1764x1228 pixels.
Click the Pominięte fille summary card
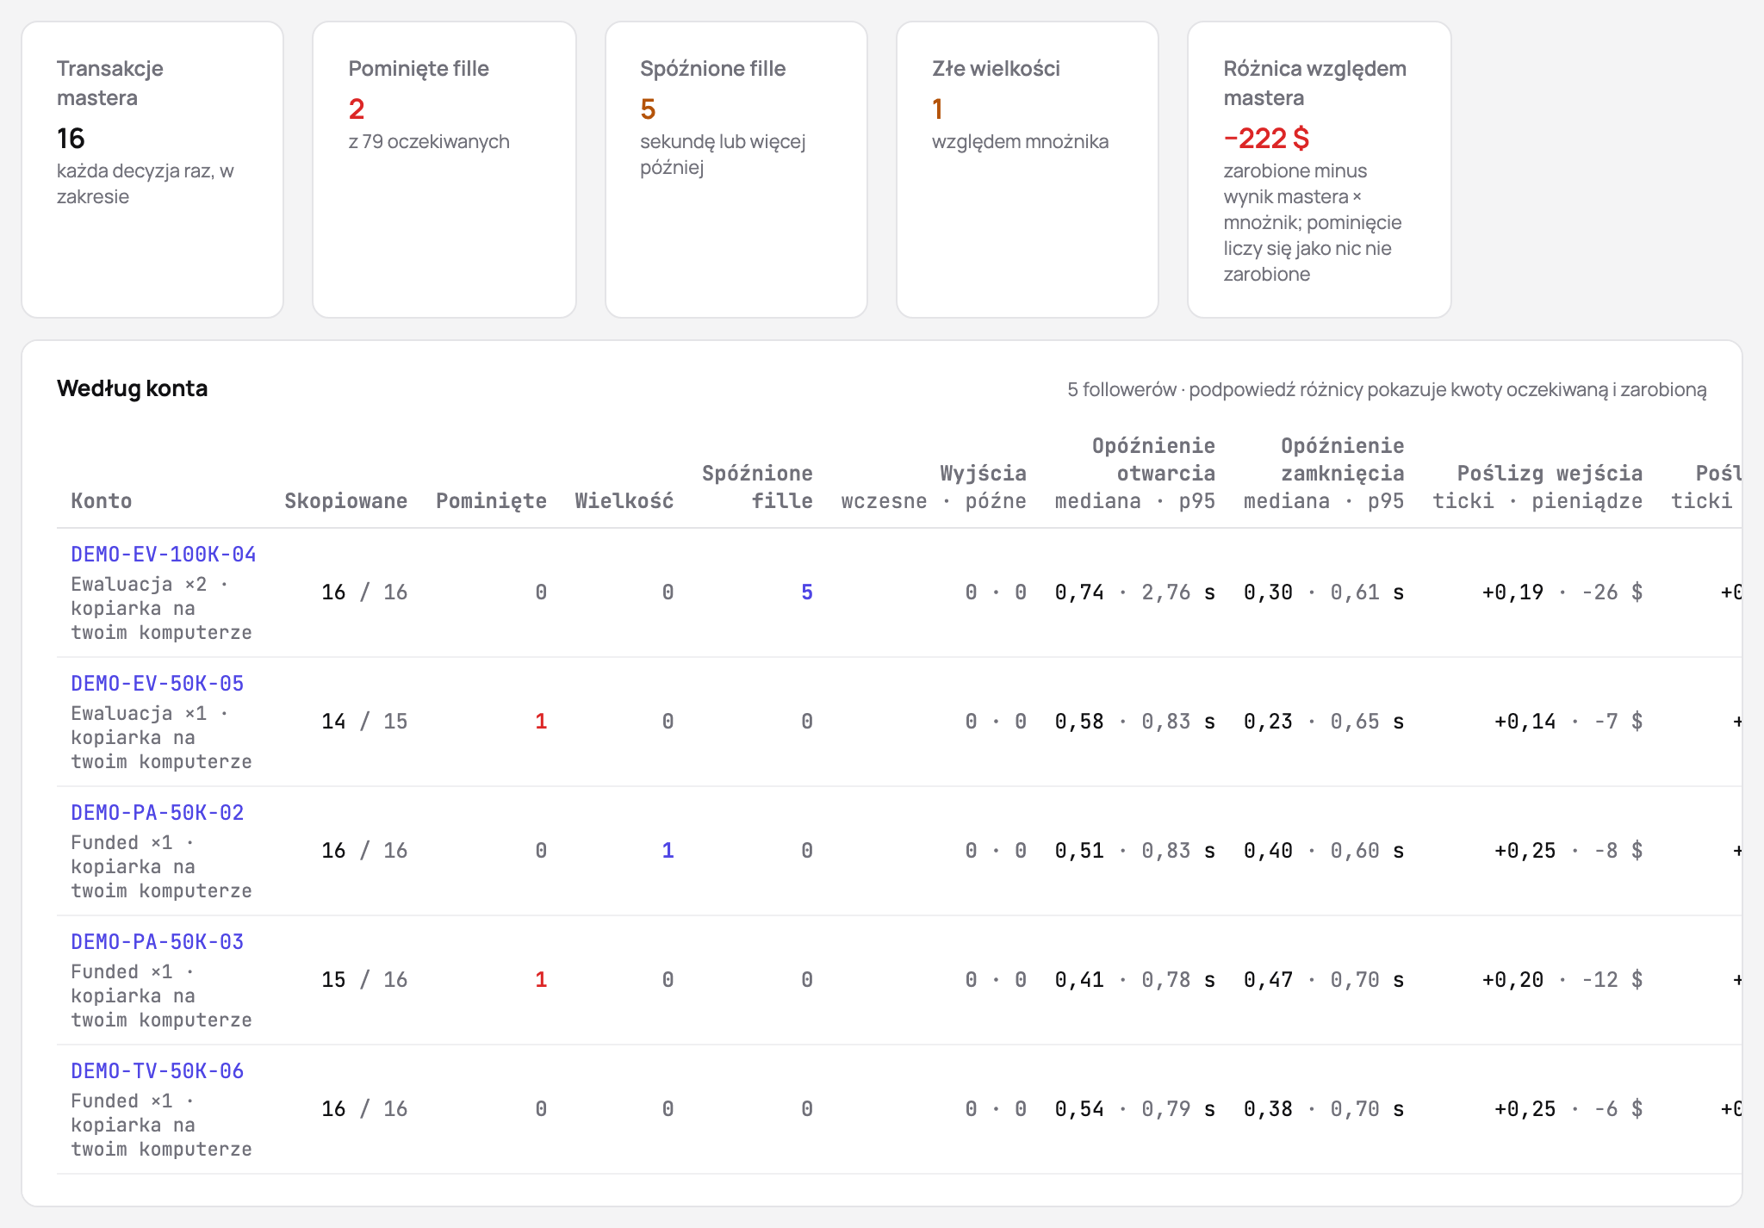pyautogui.click(x=444, y=170)
